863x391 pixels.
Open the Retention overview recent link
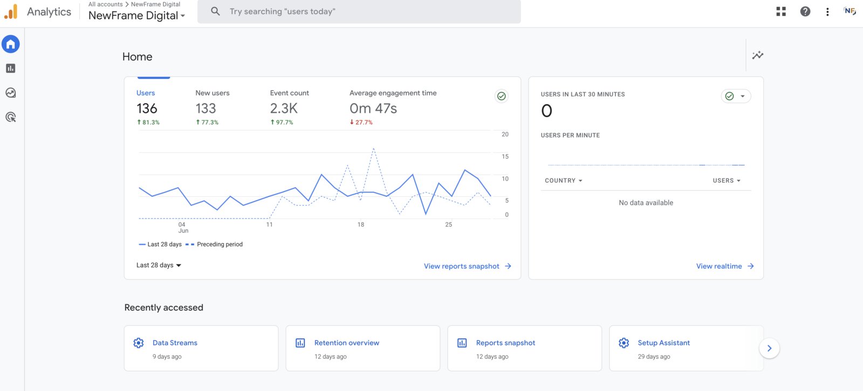tap(347, 343)
